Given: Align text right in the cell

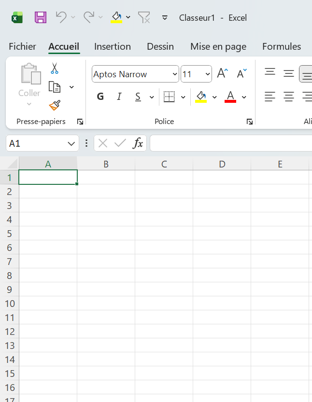Looking at the screenshot, I should pos(307,97).
